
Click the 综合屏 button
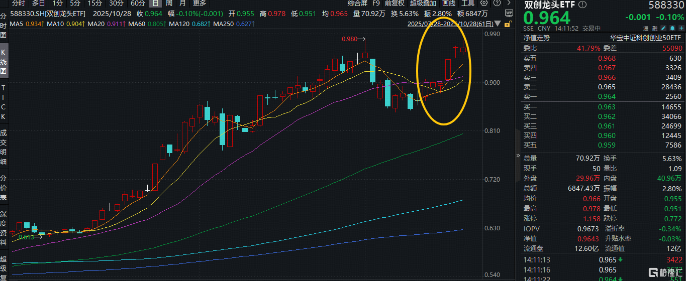[357, 3]
